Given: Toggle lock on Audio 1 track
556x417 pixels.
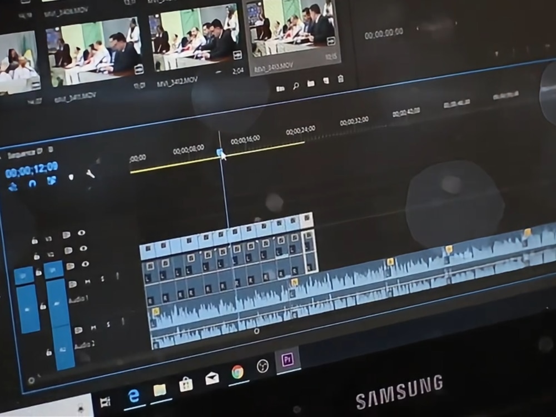Looking at the screenshot, I should coord(43,306).
